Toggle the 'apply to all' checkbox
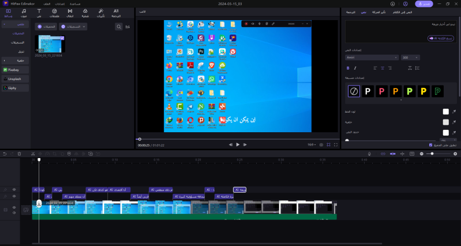This screenshot has height=246, width=461. coord(430,145)
